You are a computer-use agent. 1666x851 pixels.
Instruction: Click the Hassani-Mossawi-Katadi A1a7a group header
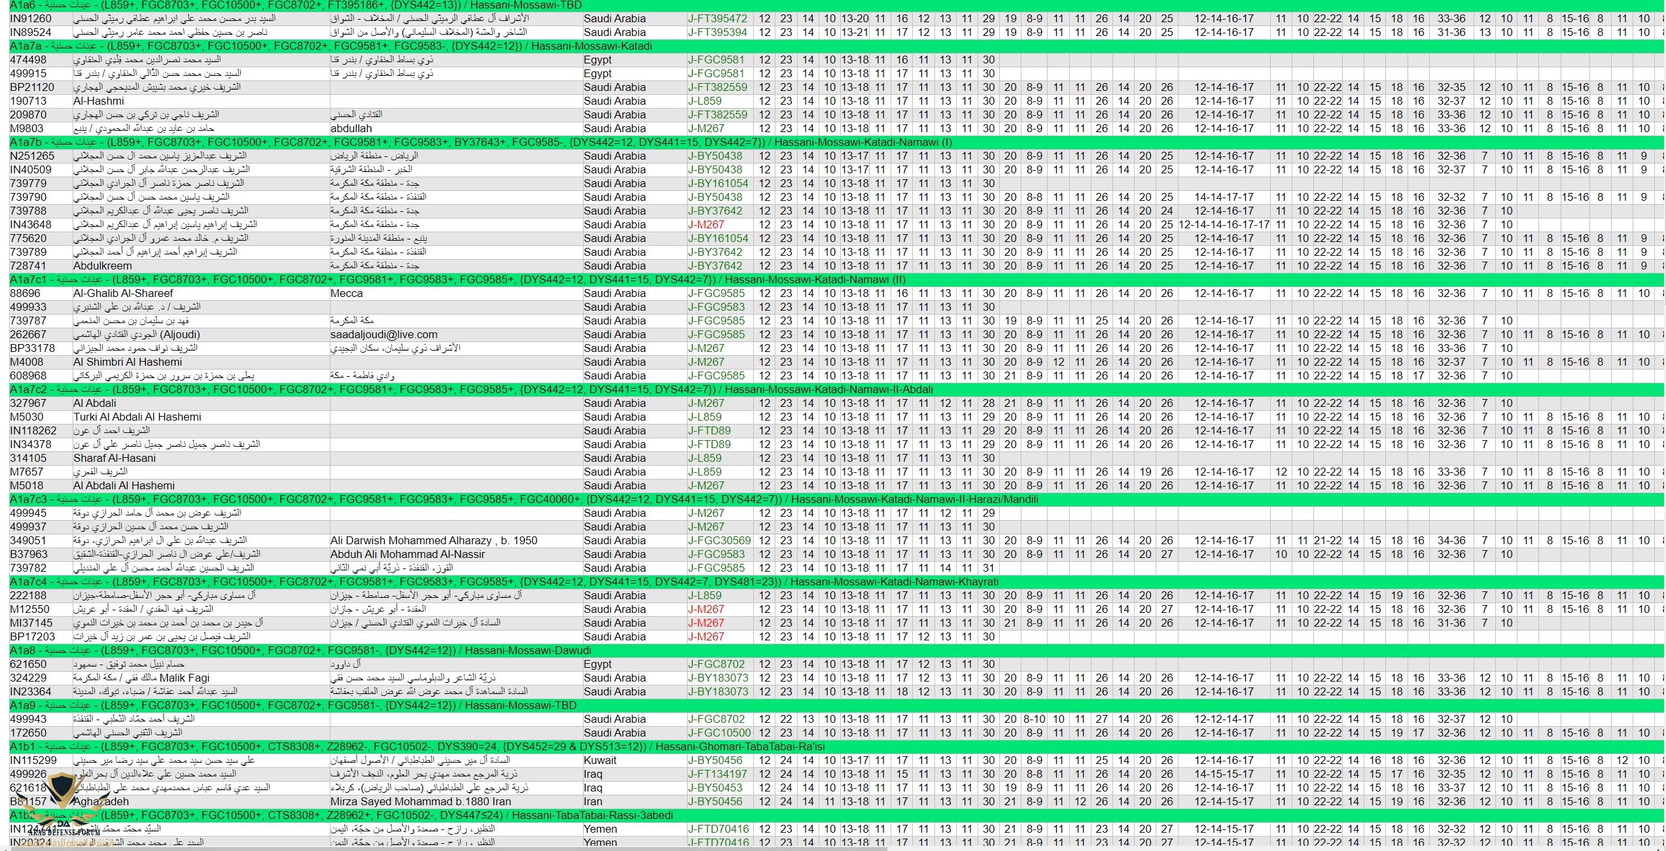tap(836, 46)
